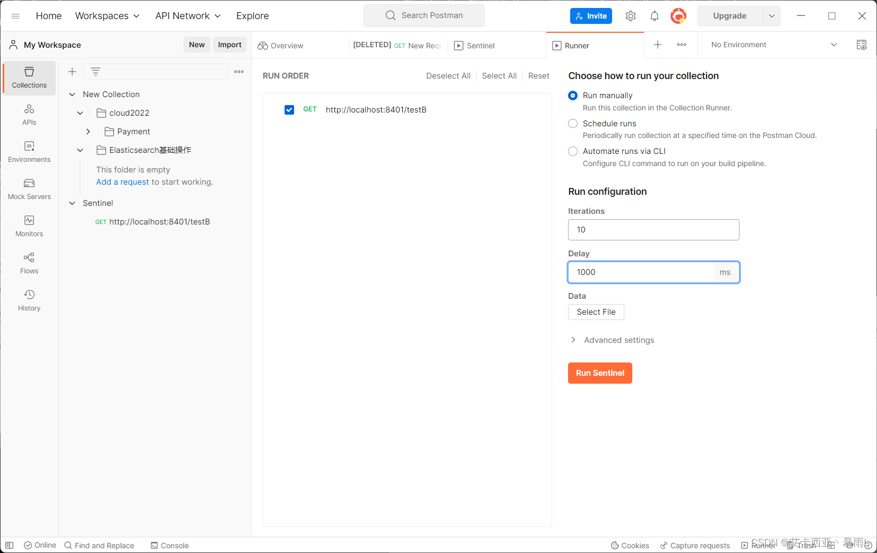Click the Invite button

tap(591, 16)
